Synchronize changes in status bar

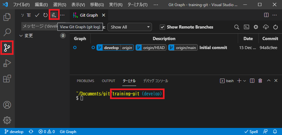[x=31, y=132]
